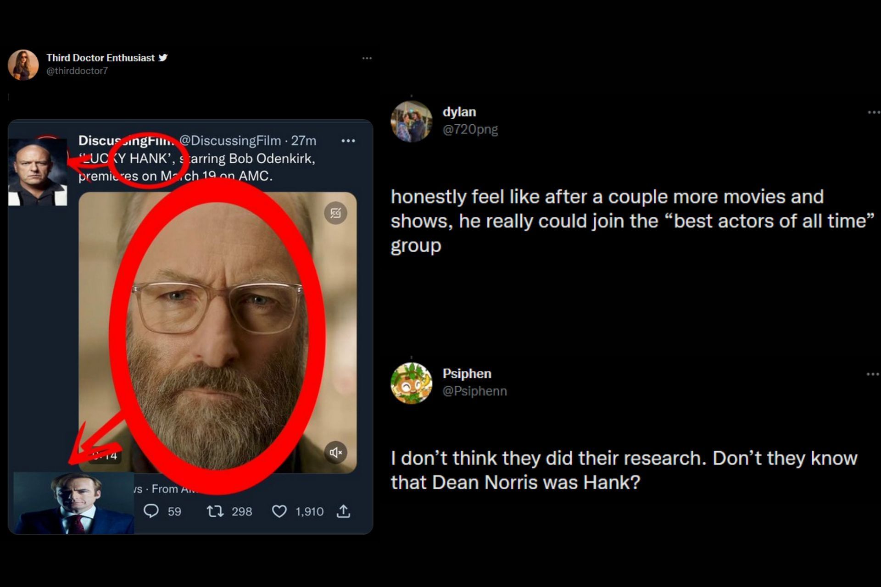
Task: Click the Twitter bird badge beside Enthusiast
Action: tap(163, 58)
